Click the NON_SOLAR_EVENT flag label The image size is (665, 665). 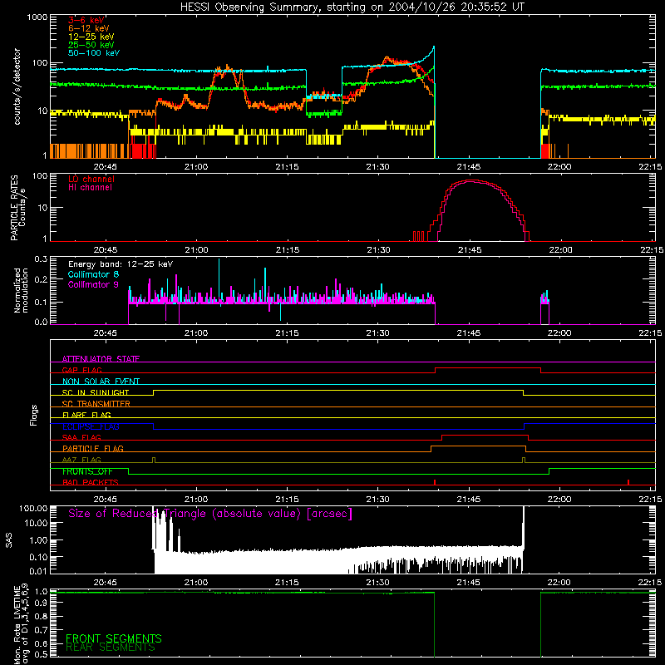101,382
